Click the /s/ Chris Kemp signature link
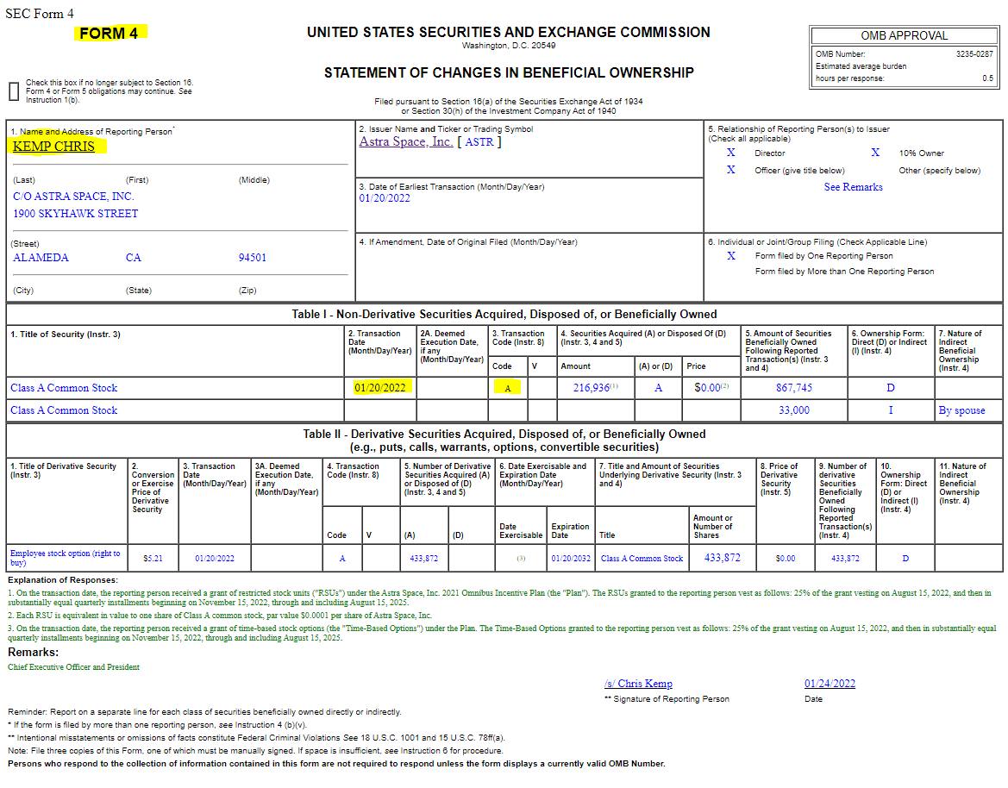This screenshot has width=1008, height=788. click(638, 684)
